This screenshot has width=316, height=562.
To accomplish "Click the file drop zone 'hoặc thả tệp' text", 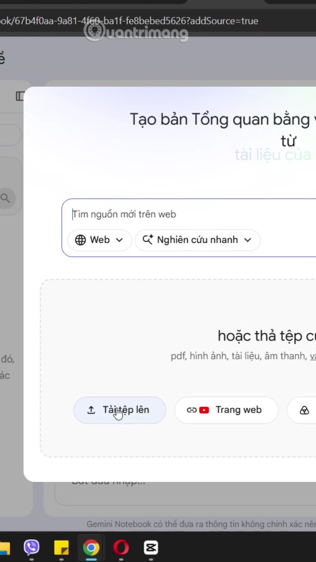I will pyautogui.click(x=267, y=336).
